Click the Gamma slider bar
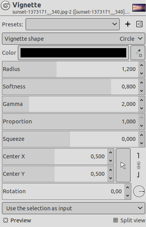Viewport: 146px width, 227px height. point(70,104)
